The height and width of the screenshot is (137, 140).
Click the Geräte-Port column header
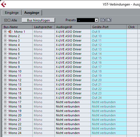(x=108, y=27)
